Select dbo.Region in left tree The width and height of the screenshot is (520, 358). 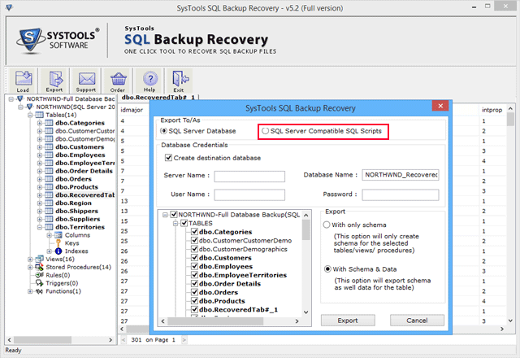[x=73, y=203]
